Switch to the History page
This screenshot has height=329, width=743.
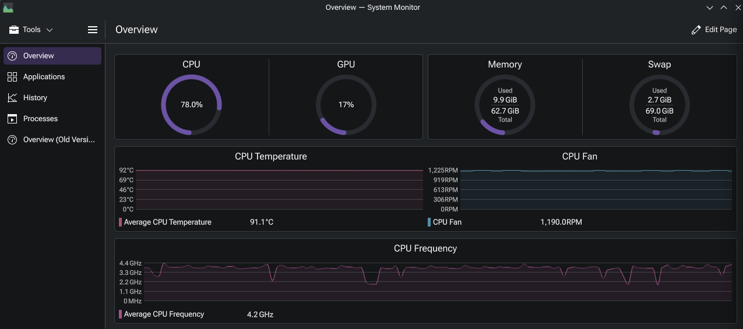pyautogui.click(x=35, y=98)
